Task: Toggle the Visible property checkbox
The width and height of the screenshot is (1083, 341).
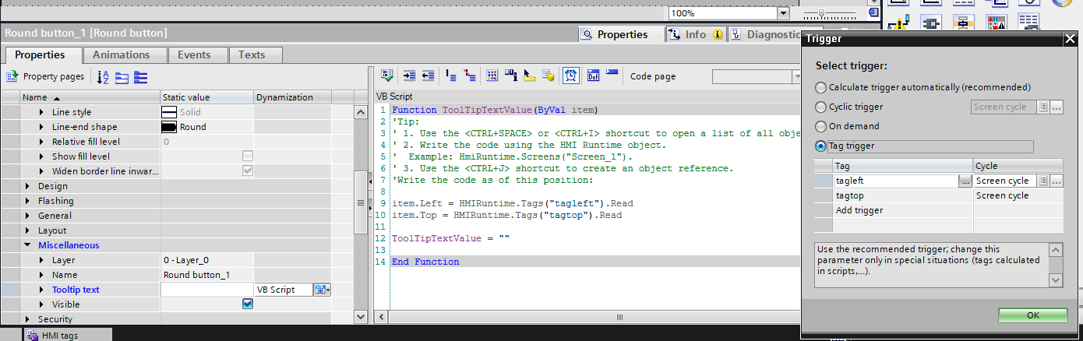Action: (x=248, y=304)
